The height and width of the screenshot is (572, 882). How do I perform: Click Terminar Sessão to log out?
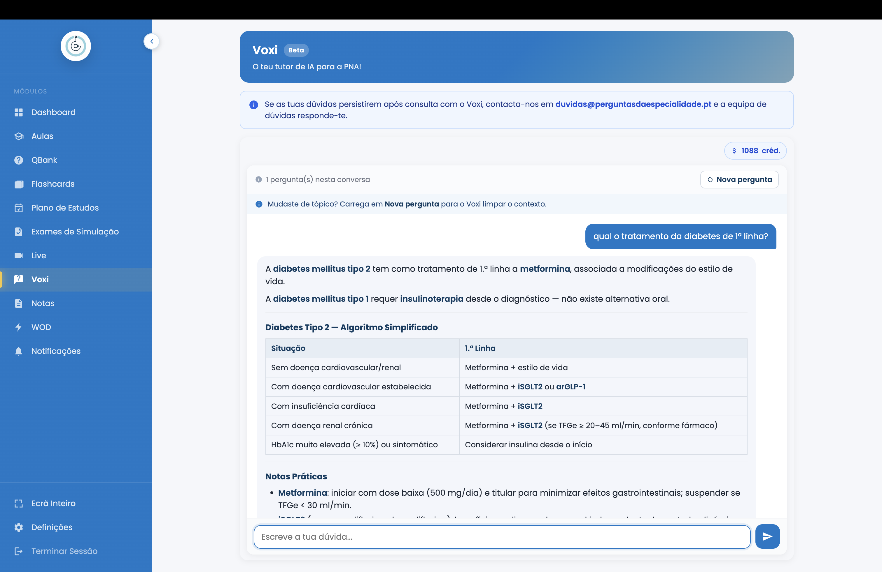(x=76, y=551)
